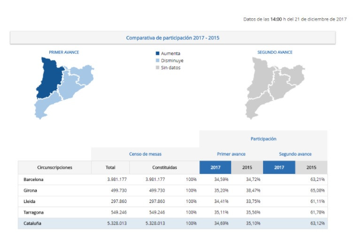
Task: Select the Participación header
Action: [x=263, y=139]
